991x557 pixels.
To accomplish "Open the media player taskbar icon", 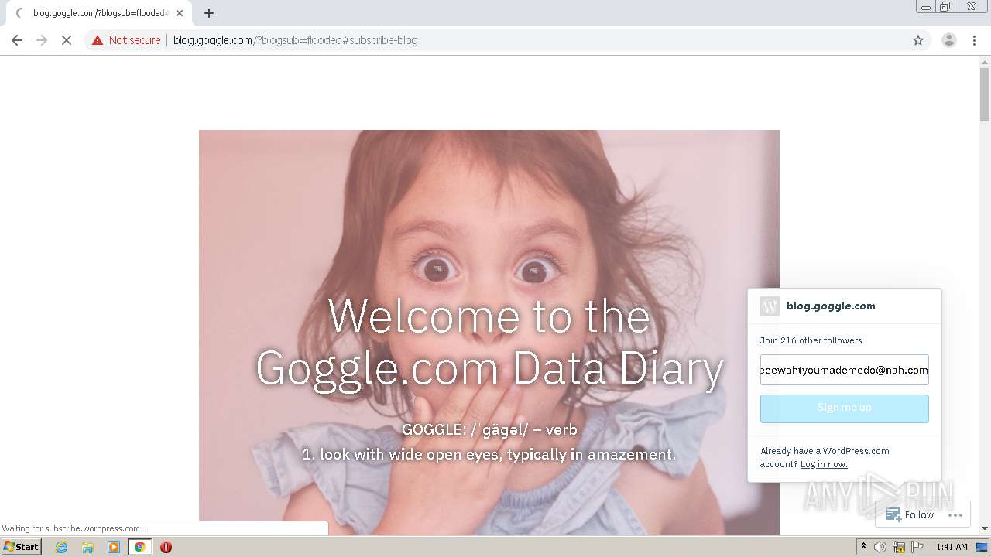I will [x=114, y=547].
